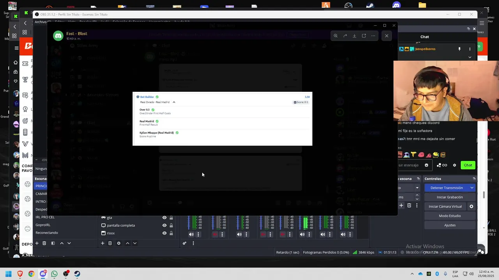Viewport: 499px width, 280px height.
Task: Open audio mixer three-dot menu
Action: (193, 243)
